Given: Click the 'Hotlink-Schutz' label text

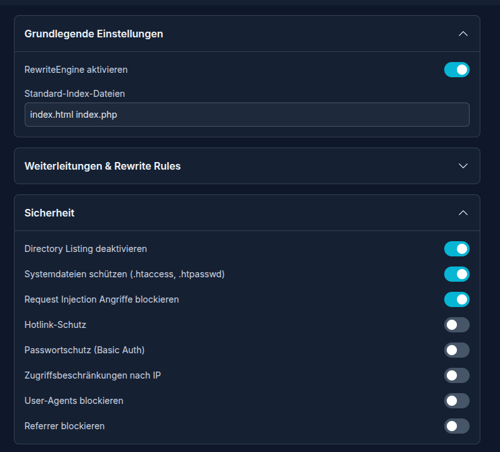Looking at the screenshot, I should point(55,325).
